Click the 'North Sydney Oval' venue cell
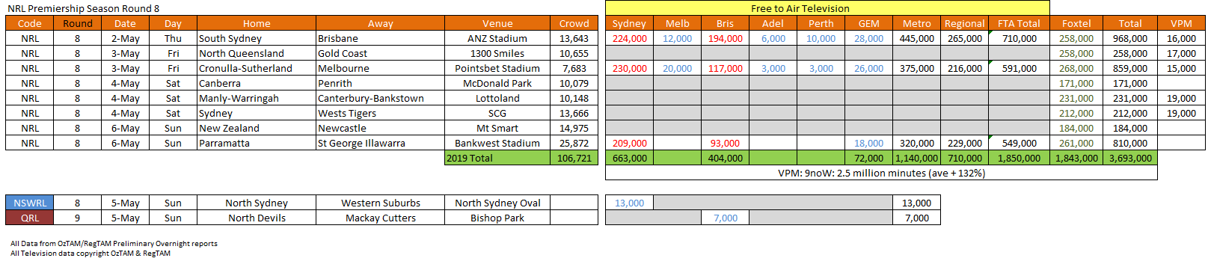This screenshot has width=1211, height=270. (x=497, y=203)
